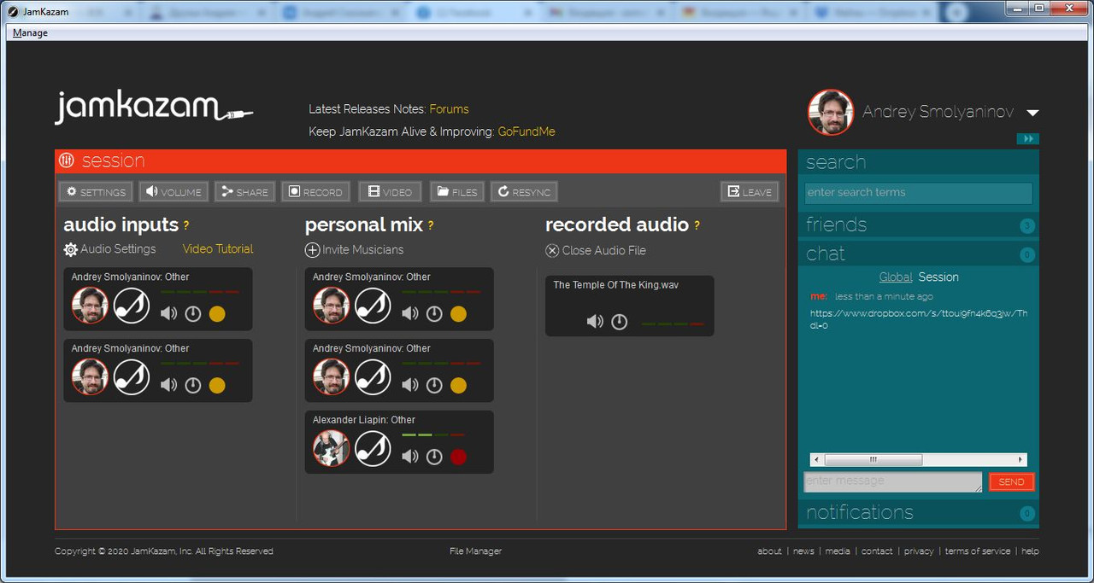The width and height of the screenshot is (1094, 583).
Task: Switch to the Global chat tab
Action: [896, 277]
